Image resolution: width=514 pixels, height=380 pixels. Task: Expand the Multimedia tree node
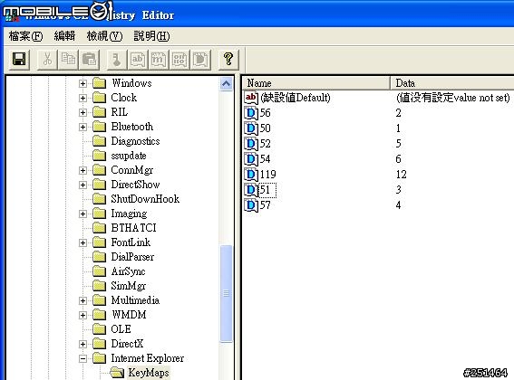82,300
